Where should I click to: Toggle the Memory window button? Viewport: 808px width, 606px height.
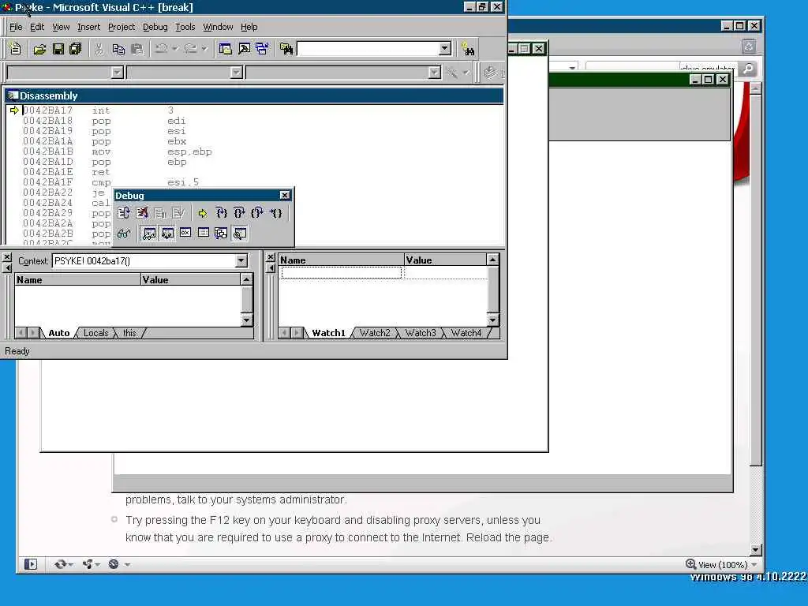[x=204, y=234]
